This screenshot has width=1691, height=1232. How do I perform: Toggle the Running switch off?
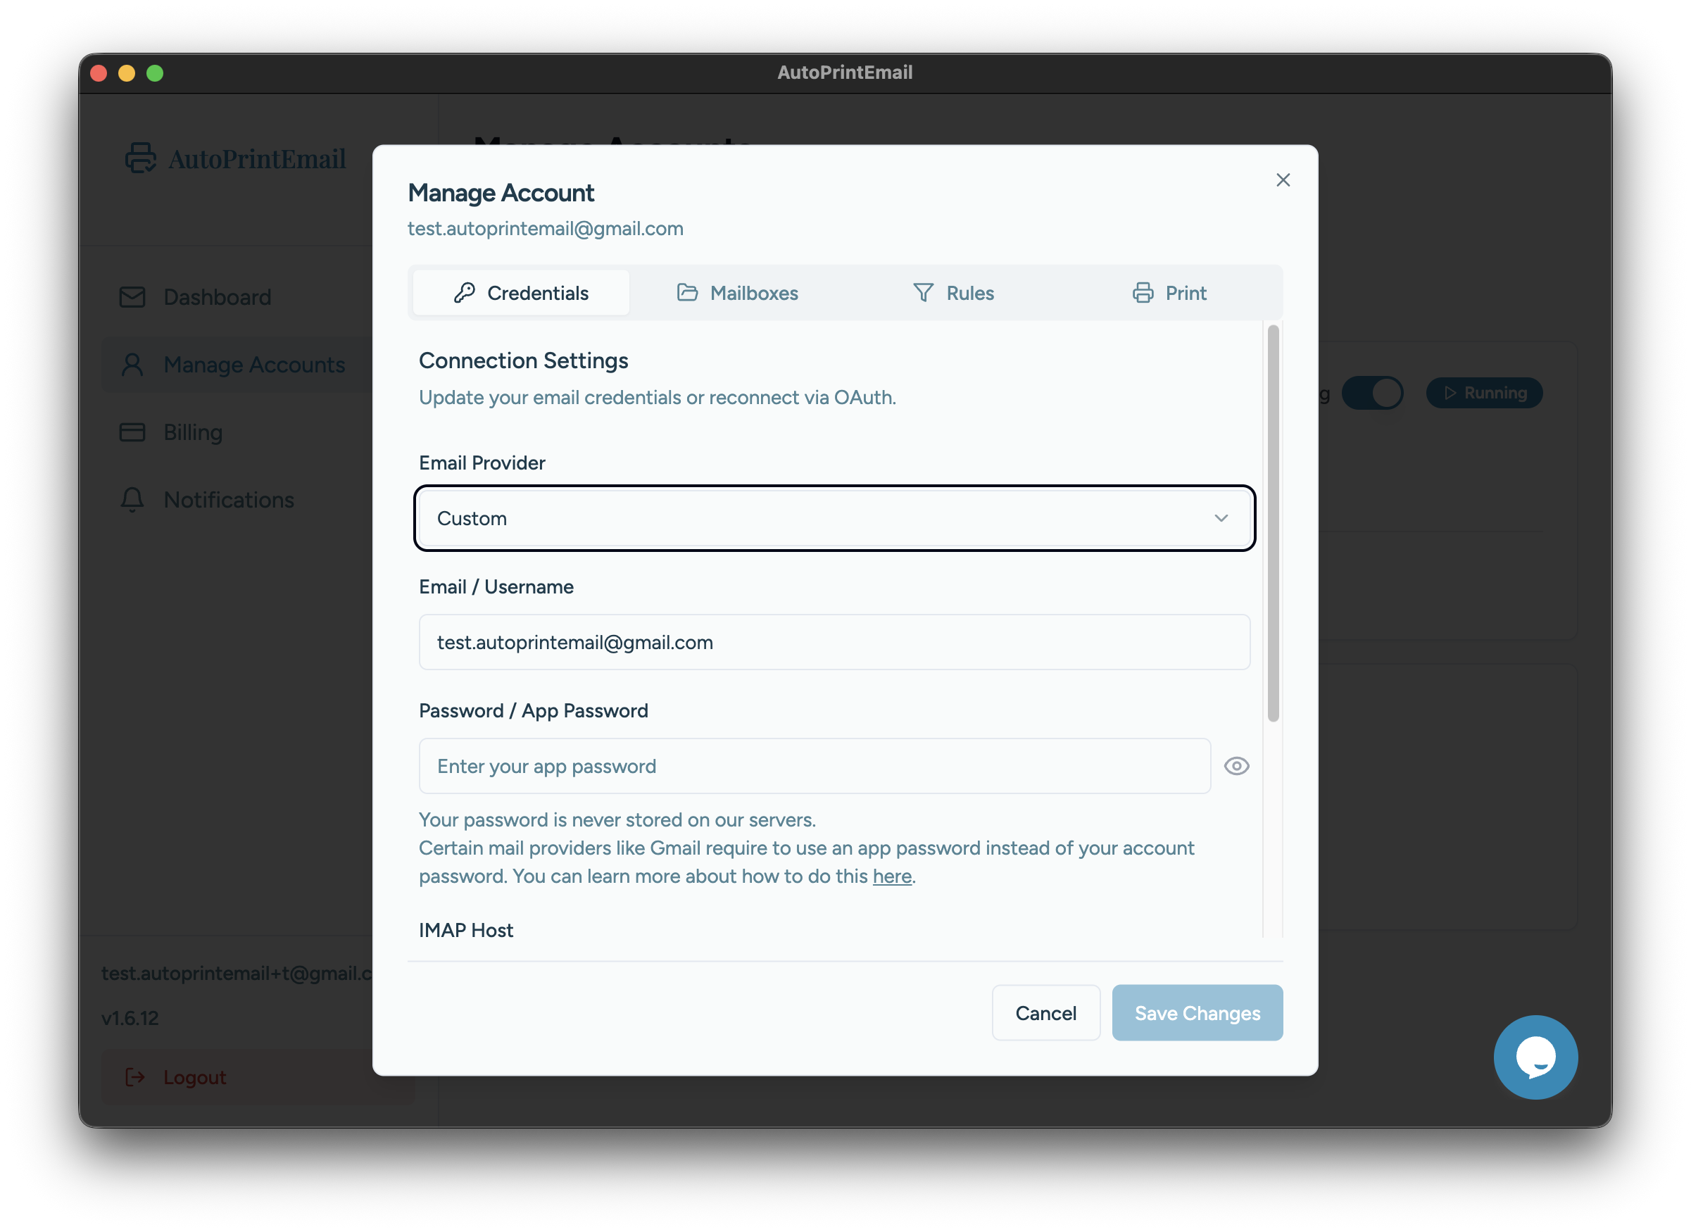click(x=1373, y=393)
